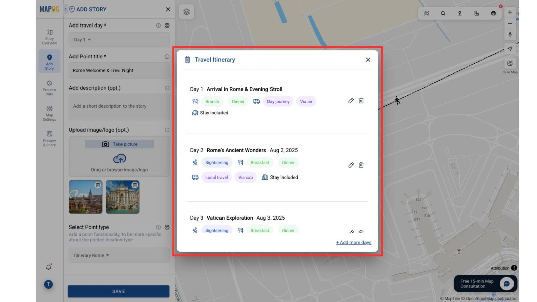Click the Add more days link

point(354,242)
